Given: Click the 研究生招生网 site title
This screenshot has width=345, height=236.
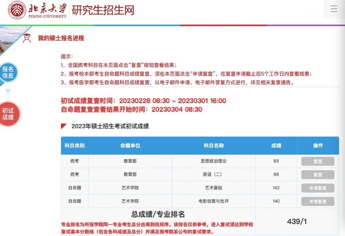Looking at the screenshot, I should click(103, 10).
